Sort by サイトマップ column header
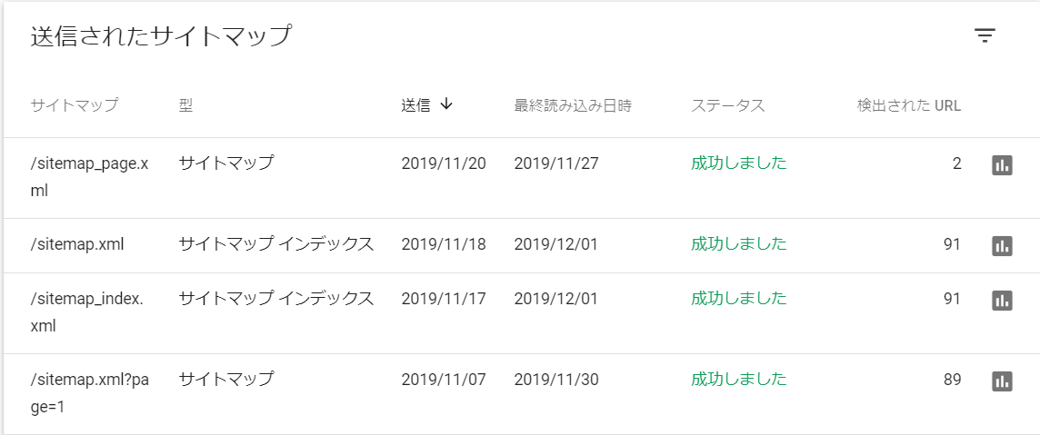Image resolution: width=1040 pixels, height=435 pixels. 75,105
